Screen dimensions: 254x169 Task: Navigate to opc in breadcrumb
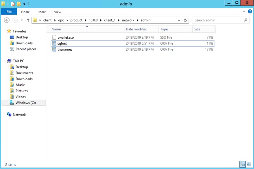pos(61,20)
